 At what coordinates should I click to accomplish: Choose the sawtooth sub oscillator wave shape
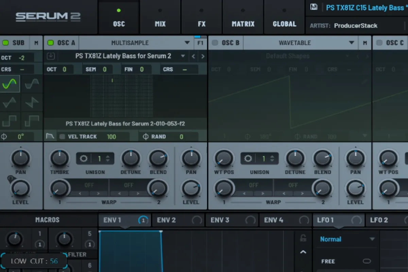click(32, 102)
